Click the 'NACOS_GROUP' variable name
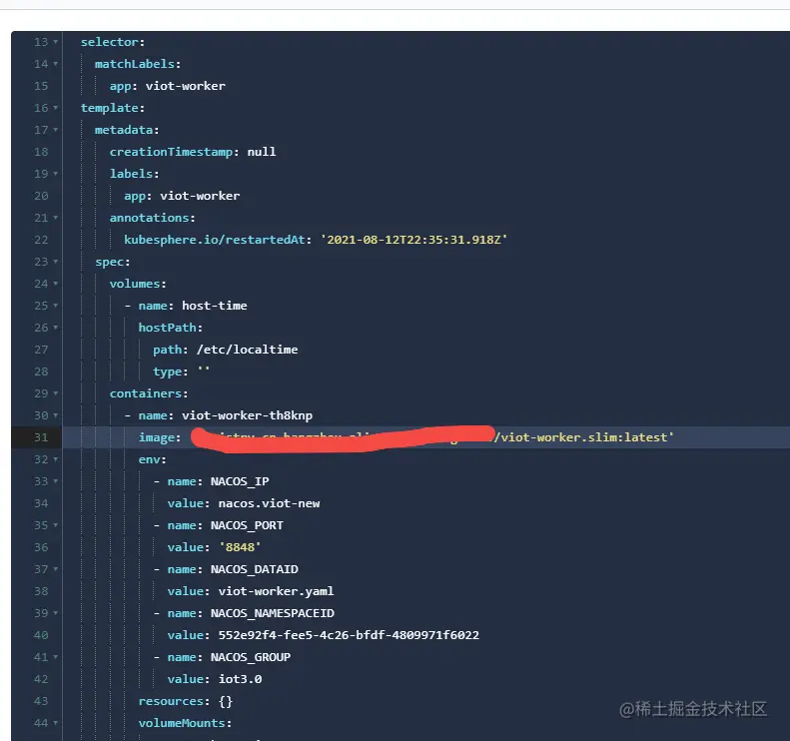This screenshot has height=741, width=790. (251, 657)
